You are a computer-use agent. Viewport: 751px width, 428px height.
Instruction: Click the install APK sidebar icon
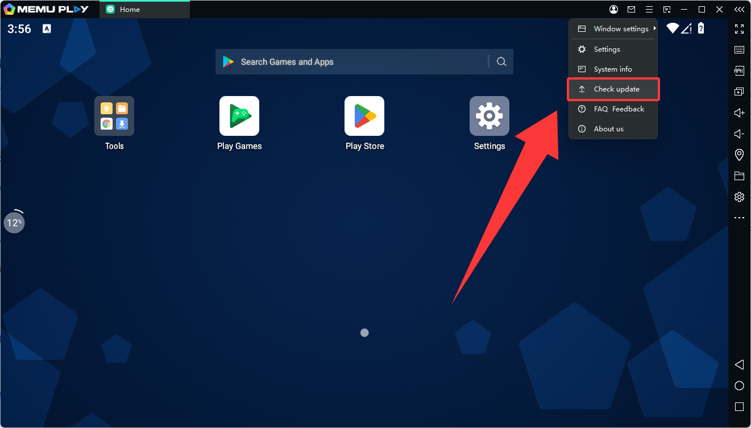739,71
